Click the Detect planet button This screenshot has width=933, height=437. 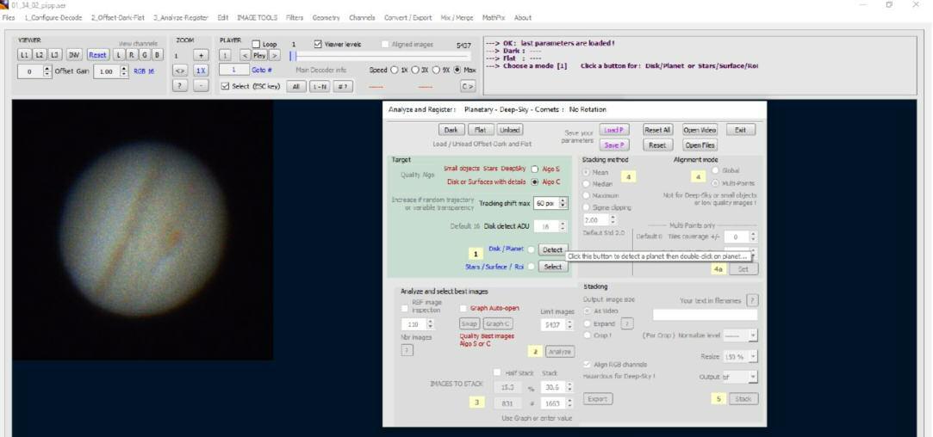(x=552, y=249)
